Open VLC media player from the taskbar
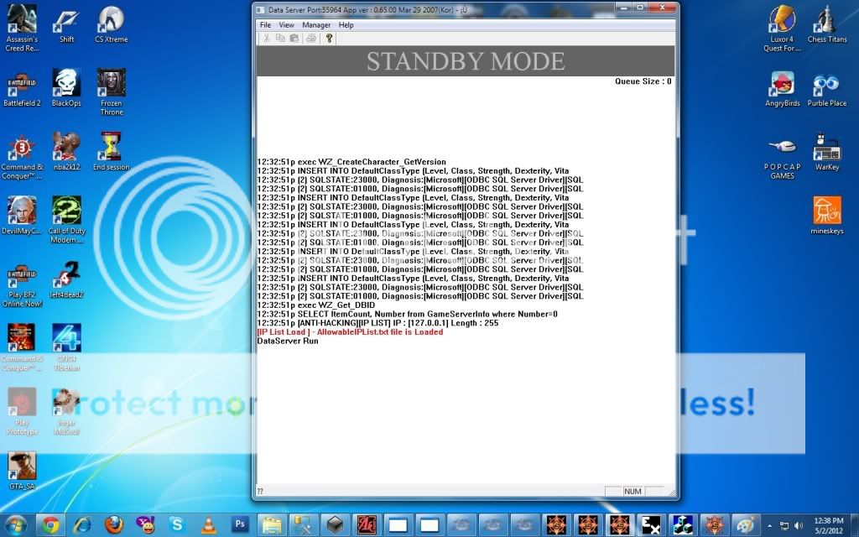 (x=207, y=525)
